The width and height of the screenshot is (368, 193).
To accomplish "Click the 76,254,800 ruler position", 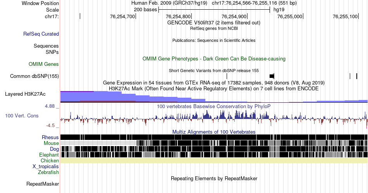I will click(x=178, y=16).
